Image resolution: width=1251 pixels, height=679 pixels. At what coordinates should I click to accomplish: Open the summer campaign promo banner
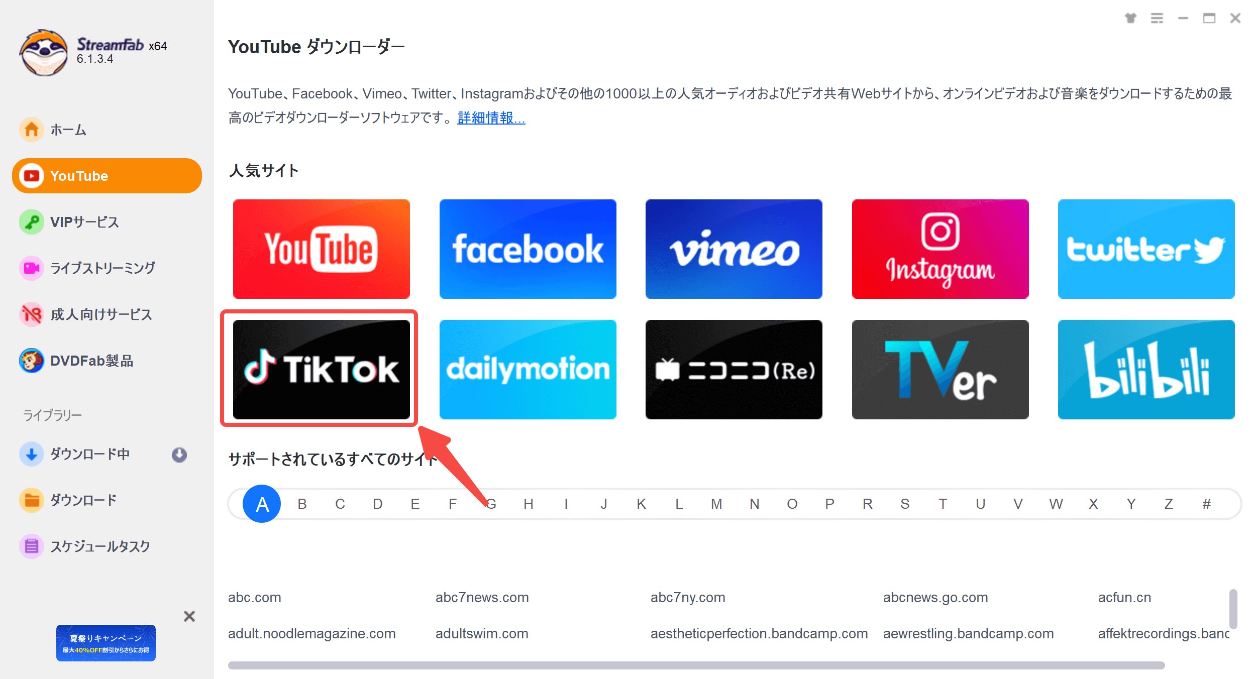(x=106, y=643)
